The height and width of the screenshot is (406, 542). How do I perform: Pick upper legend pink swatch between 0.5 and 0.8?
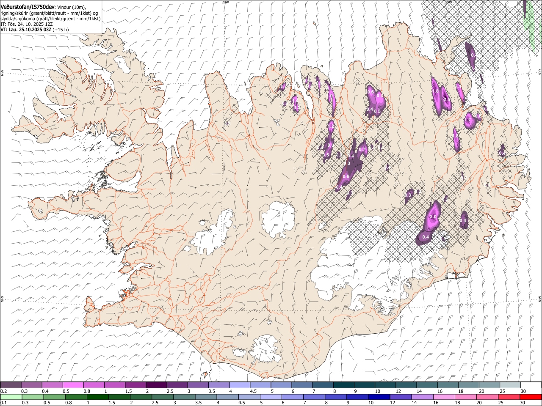tap(73, 385)
